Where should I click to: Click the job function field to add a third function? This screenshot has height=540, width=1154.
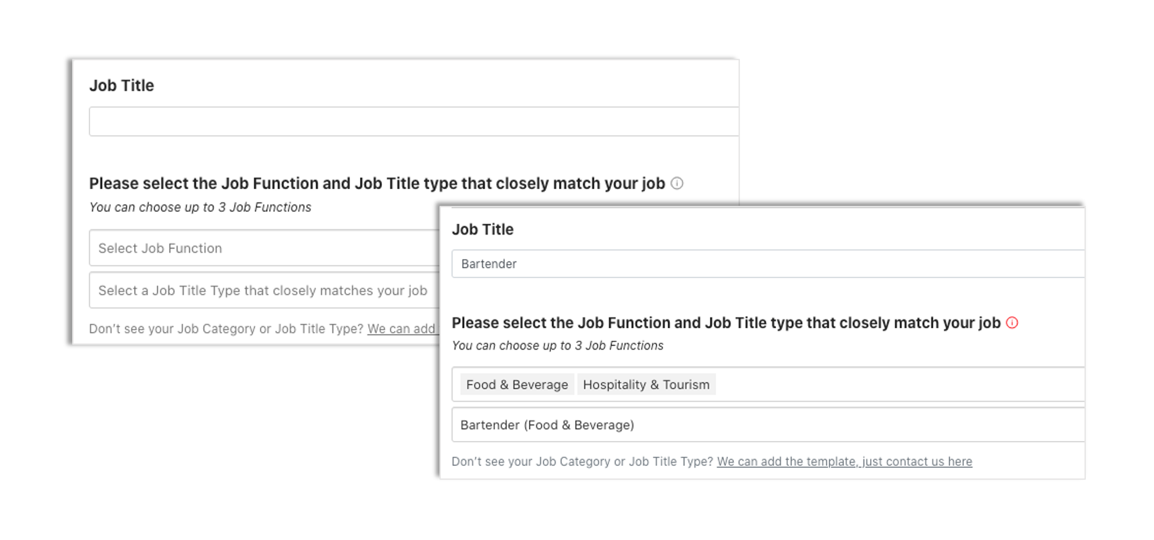pos(835,384)
